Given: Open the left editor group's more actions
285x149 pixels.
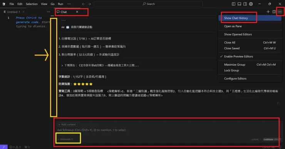Looking at the screenshot, I should (49, 12).
